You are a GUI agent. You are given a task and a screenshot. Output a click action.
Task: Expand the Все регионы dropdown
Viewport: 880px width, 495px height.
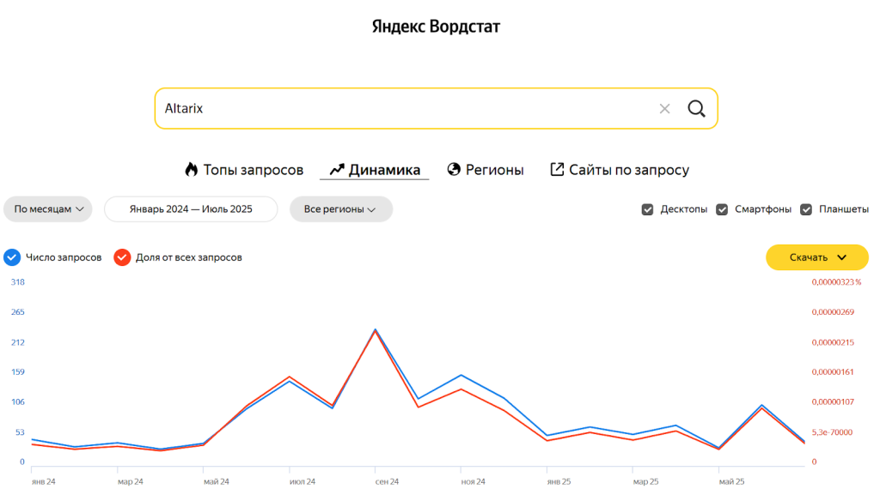pyautogui.click(x=340, y=209)
